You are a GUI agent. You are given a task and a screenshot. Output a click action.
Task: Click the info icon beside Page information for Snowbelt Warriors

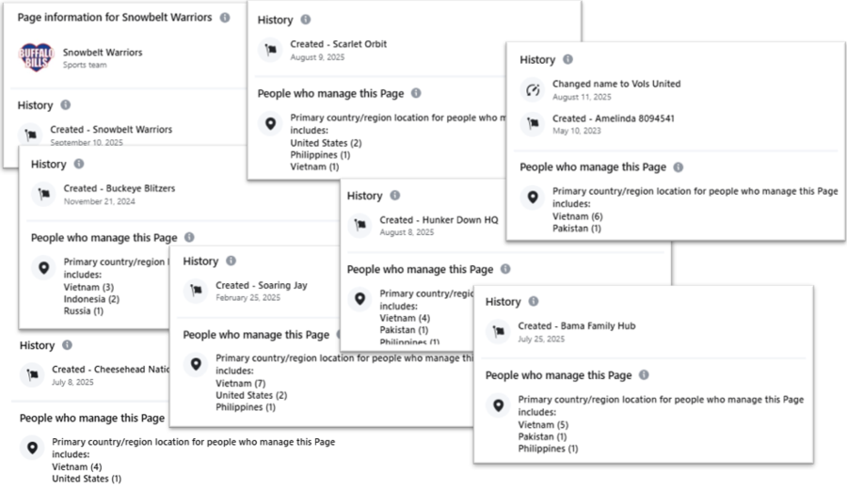224,18
